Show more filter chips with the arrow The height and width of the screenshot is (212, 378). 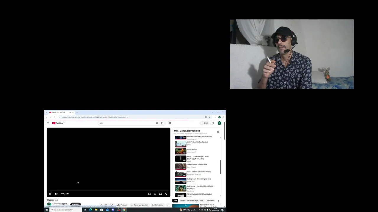[x=219, y=201]
